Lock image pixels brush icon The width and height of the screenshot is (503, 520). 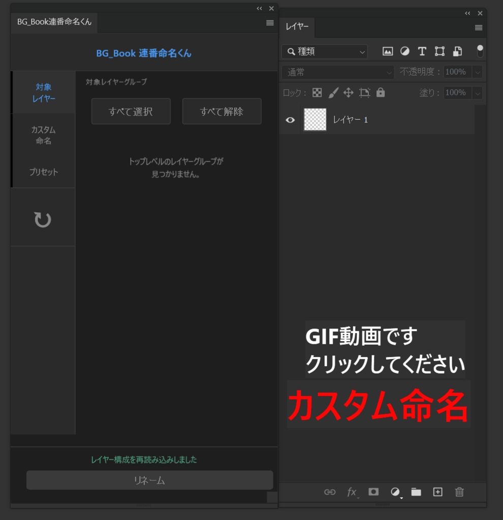pyautogui.click(x=333, y=92)
